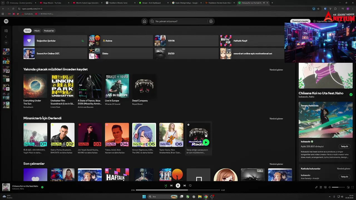Follow kobasolo in the artist card
Screen dimensions: 356x200
coord(344,146)
